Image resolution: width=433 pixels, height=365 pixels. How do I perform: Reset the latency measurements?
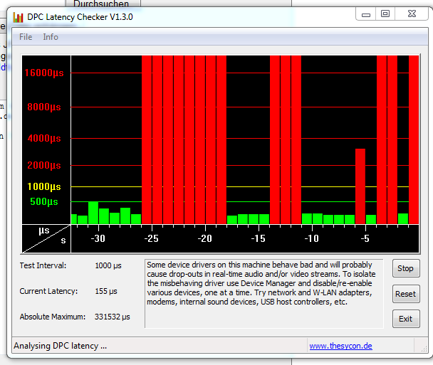(x=406, y=294)
